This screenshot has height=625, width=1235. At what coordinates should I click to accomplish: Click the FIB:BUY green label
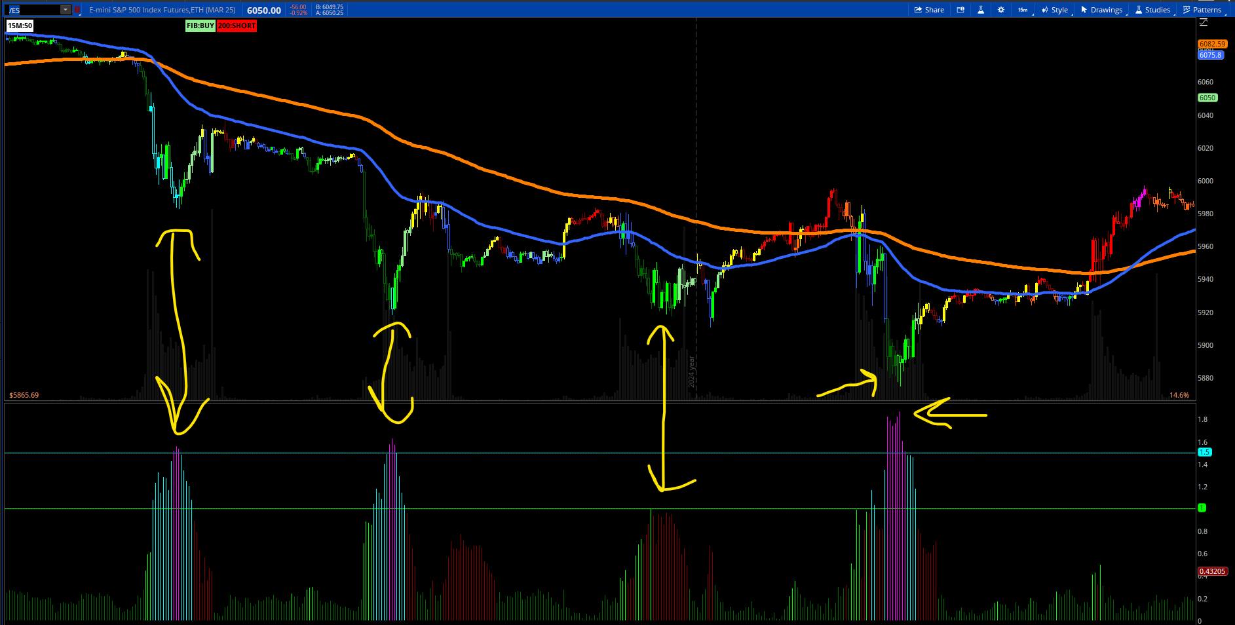point(200,26)
